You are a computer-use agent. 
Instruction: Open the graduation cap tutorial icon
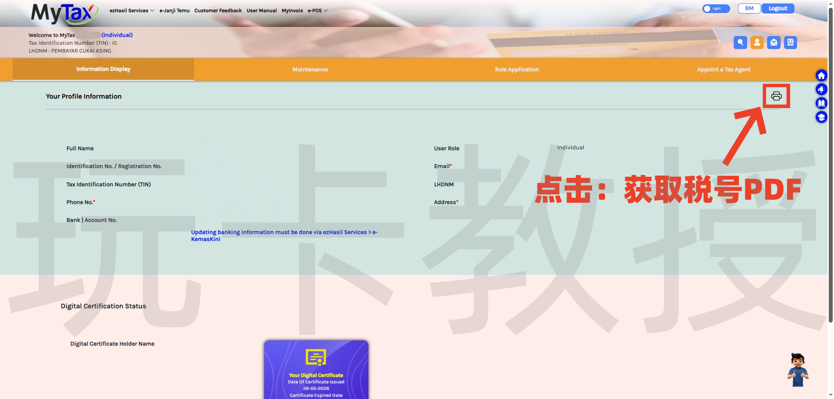(x=821, y=117)
